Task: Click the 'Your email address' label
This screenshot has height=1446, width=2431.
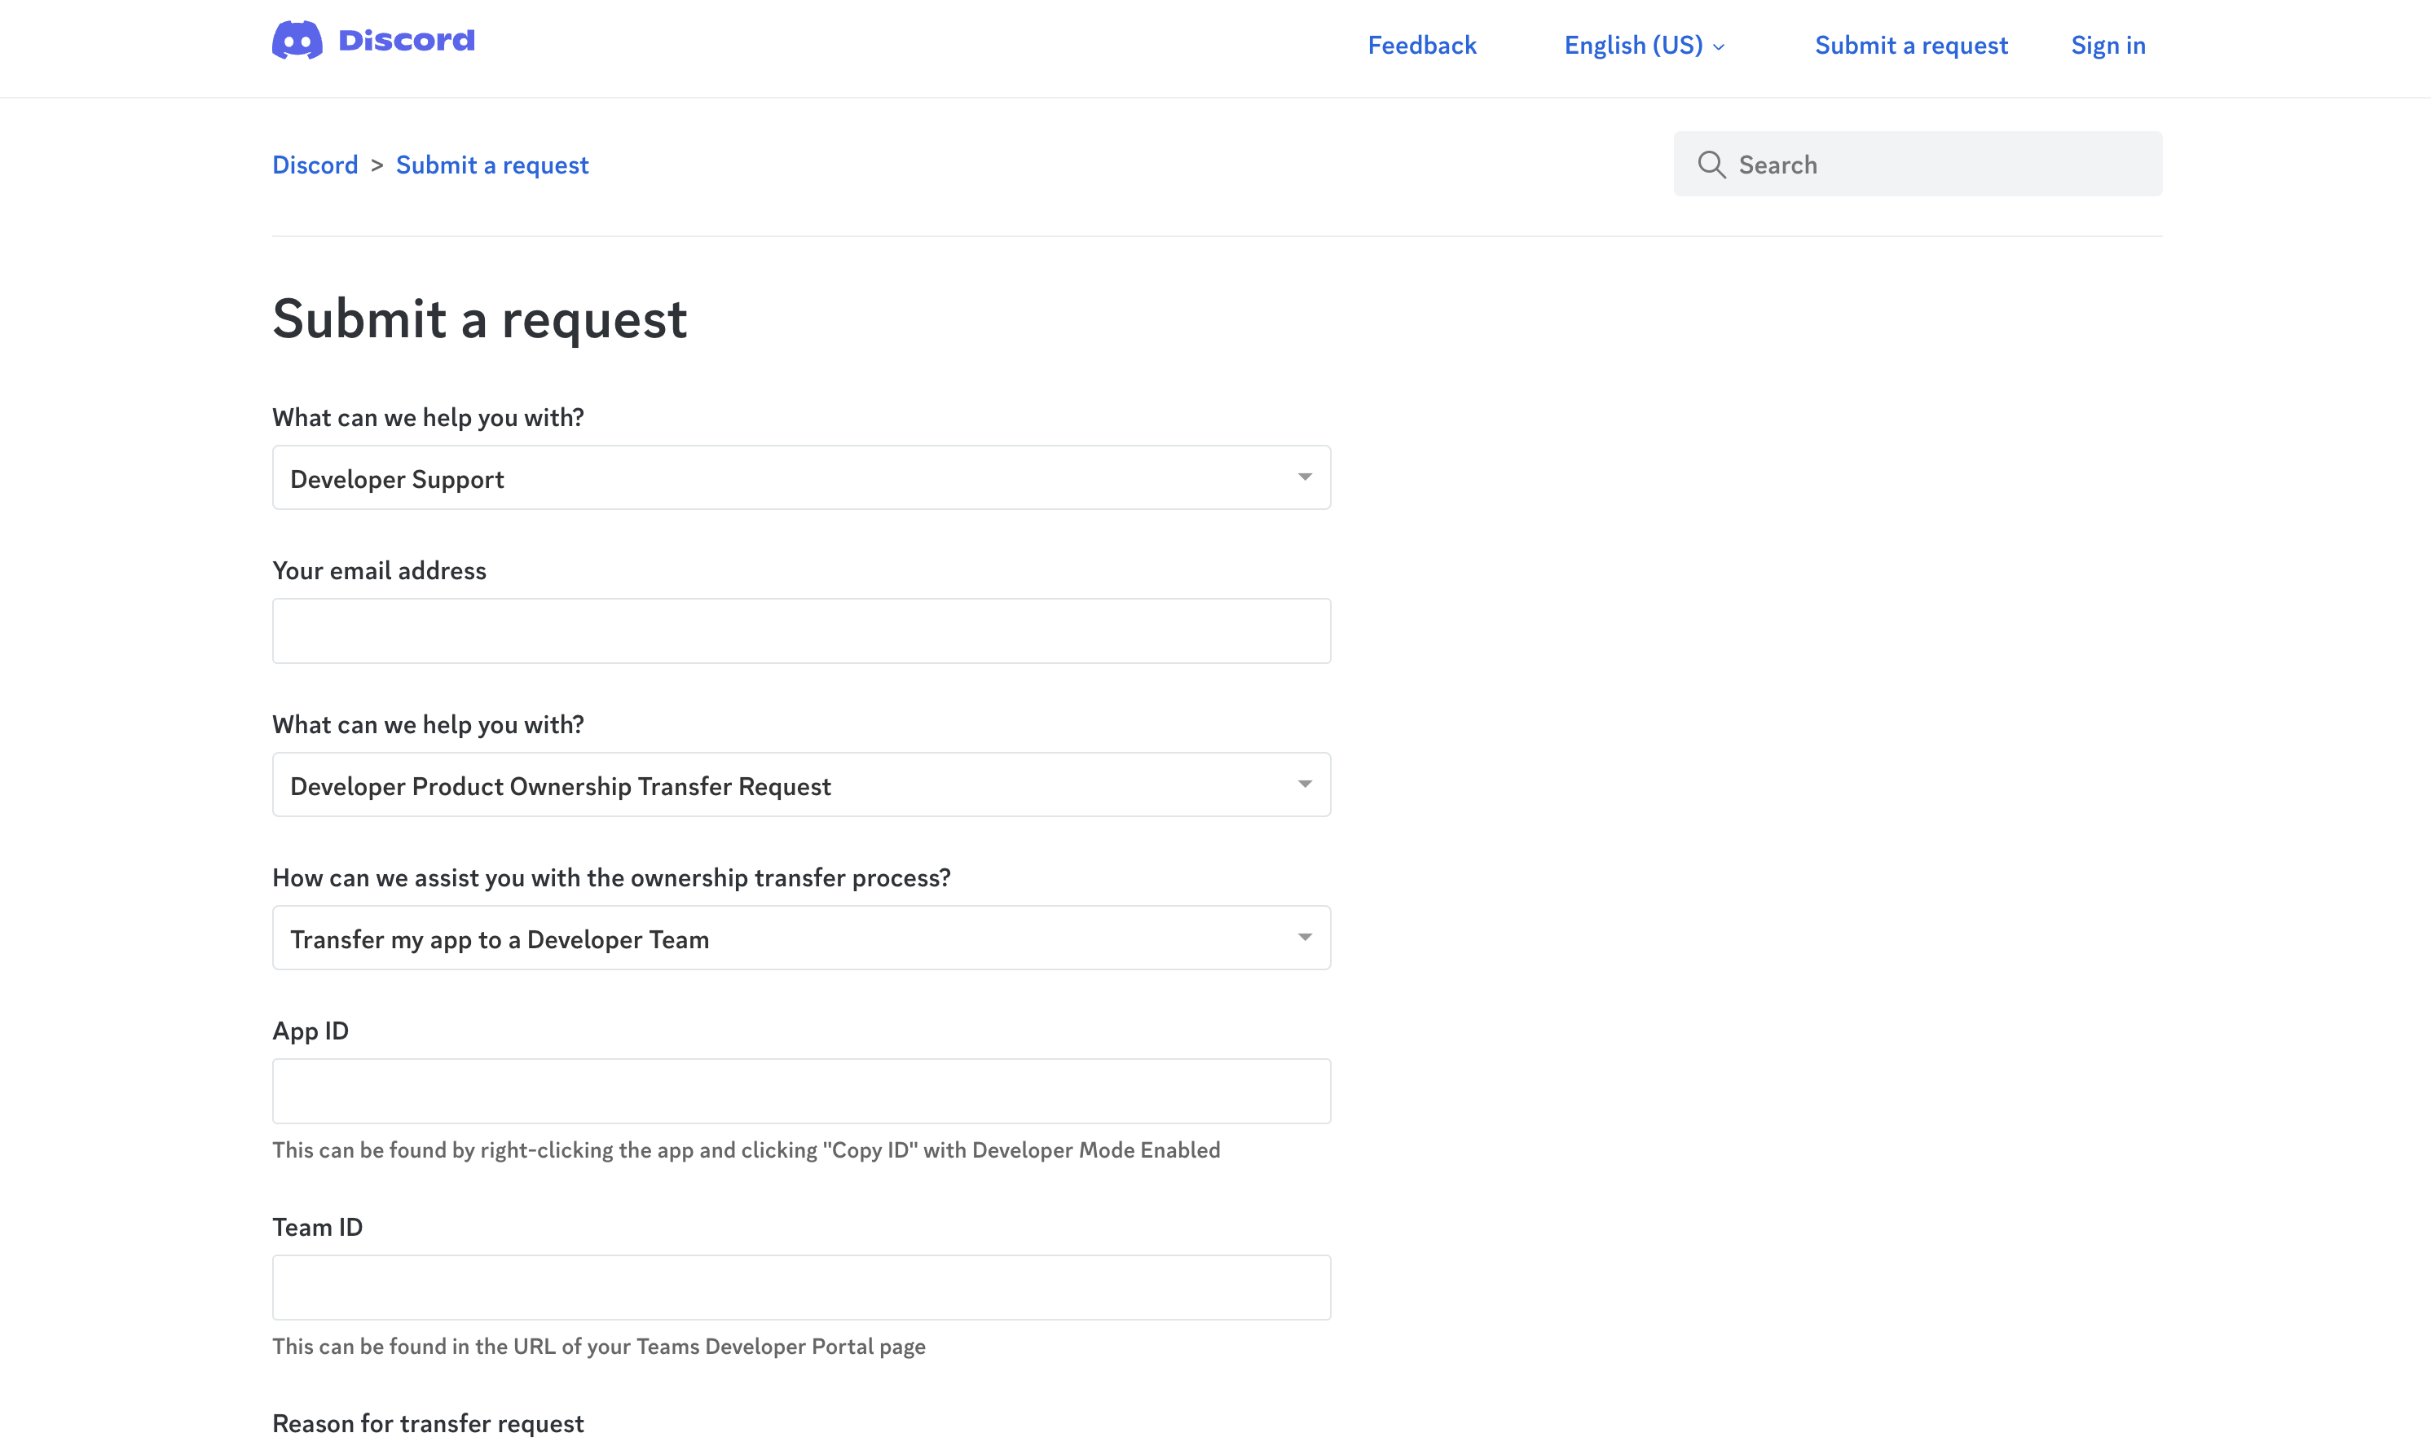Action: [x=379, y=570]
